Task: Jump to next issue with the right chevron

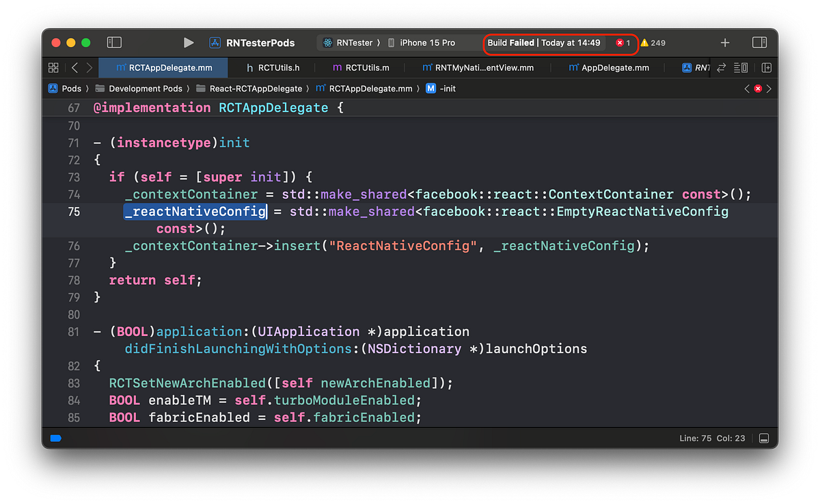Action: pos(768,88)
